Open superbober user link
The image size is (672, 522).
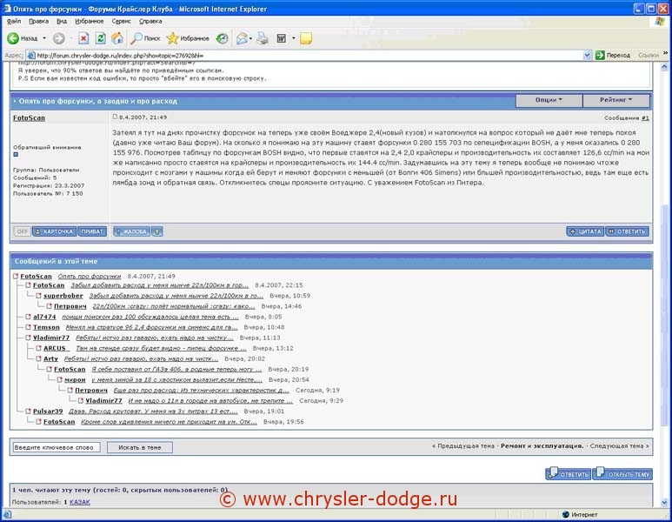(63, 296)
